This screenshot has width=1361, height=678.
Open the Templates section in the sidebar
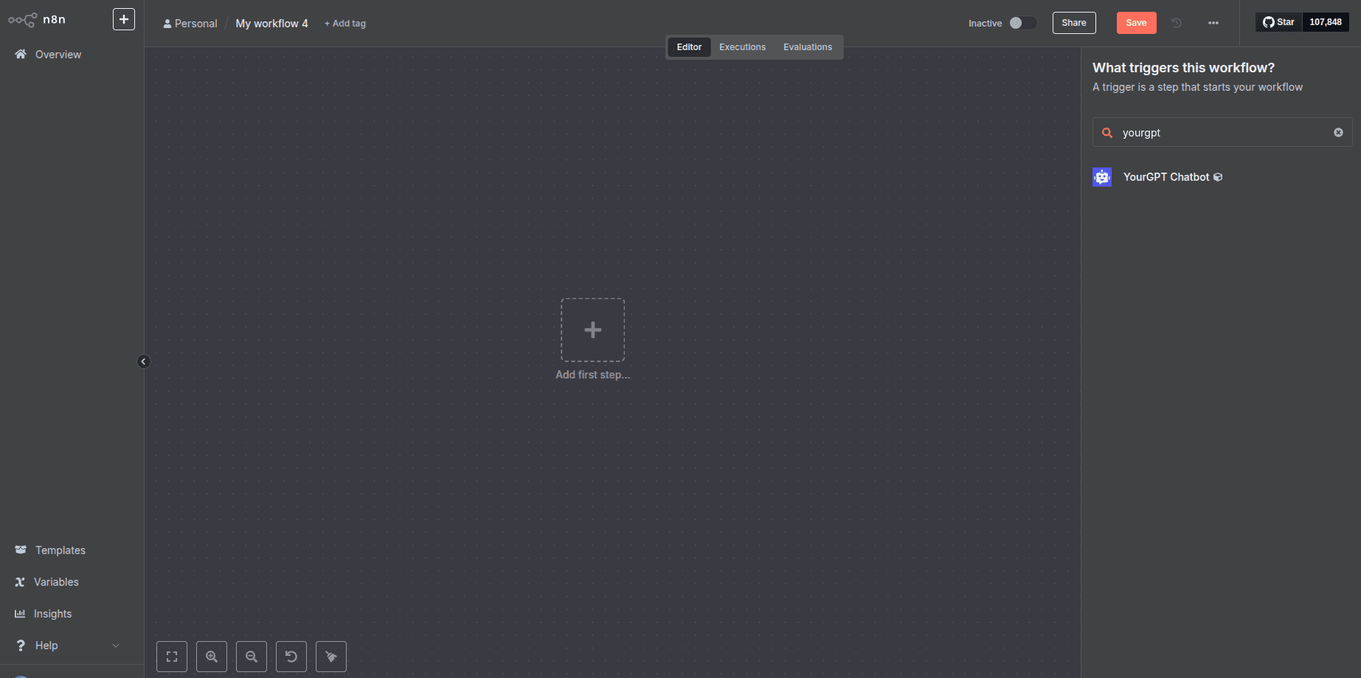[60, 550]
